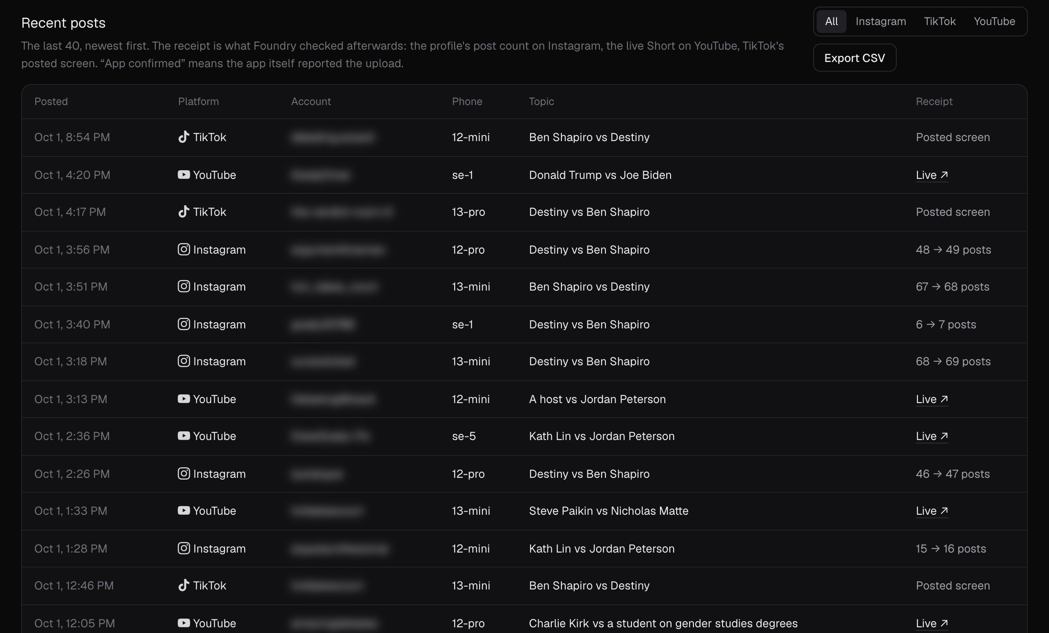Open Live link for A host vs Jordan Peterson
Image resolution: width=1049 pixels, height=633 pixels.
coord(932,399)
